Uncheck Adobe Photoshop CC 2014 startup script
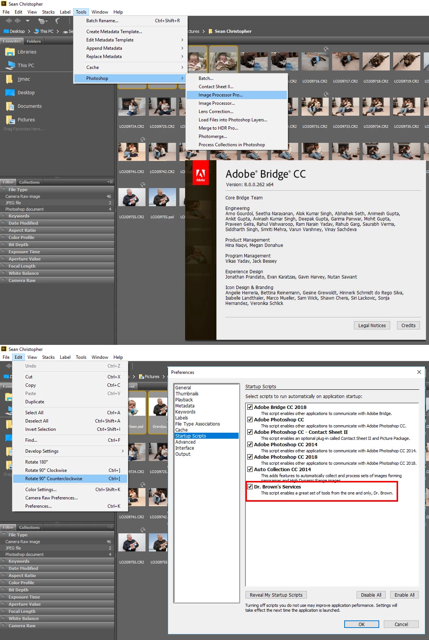This screenshot has height=640, width=429. (250, 444)
